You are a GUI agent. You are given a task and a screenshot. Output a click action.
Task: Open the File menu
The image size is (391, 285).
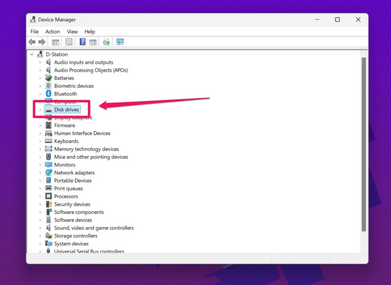tap(34, 32)
